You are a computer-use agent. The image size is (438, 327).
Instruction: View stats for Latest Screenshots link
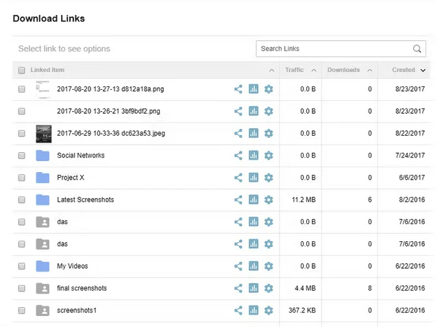(x=254, y=200)
